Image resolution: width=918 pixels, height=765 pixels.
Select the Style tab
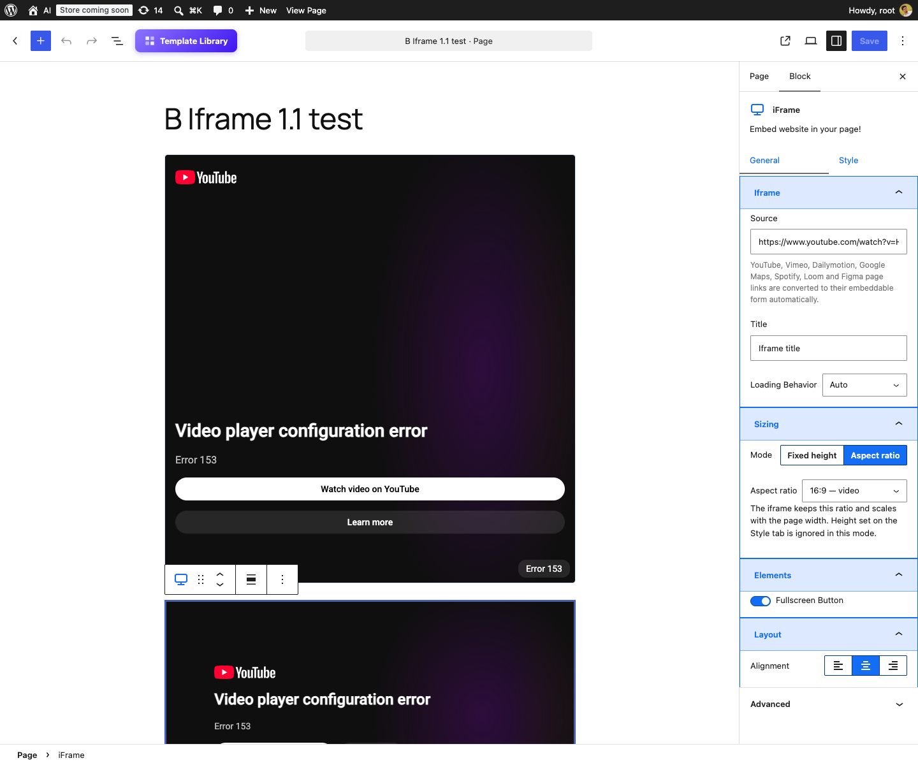tap(873, 161)
